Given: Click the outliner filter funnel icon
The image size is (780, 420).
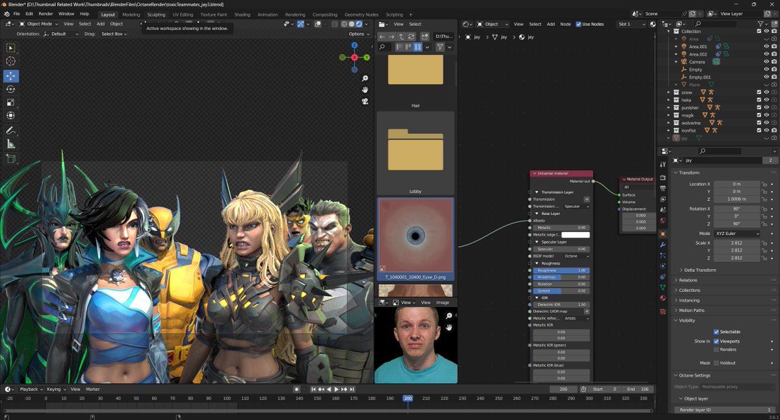Looking at the screenshot, I should (x=760, y=24).
